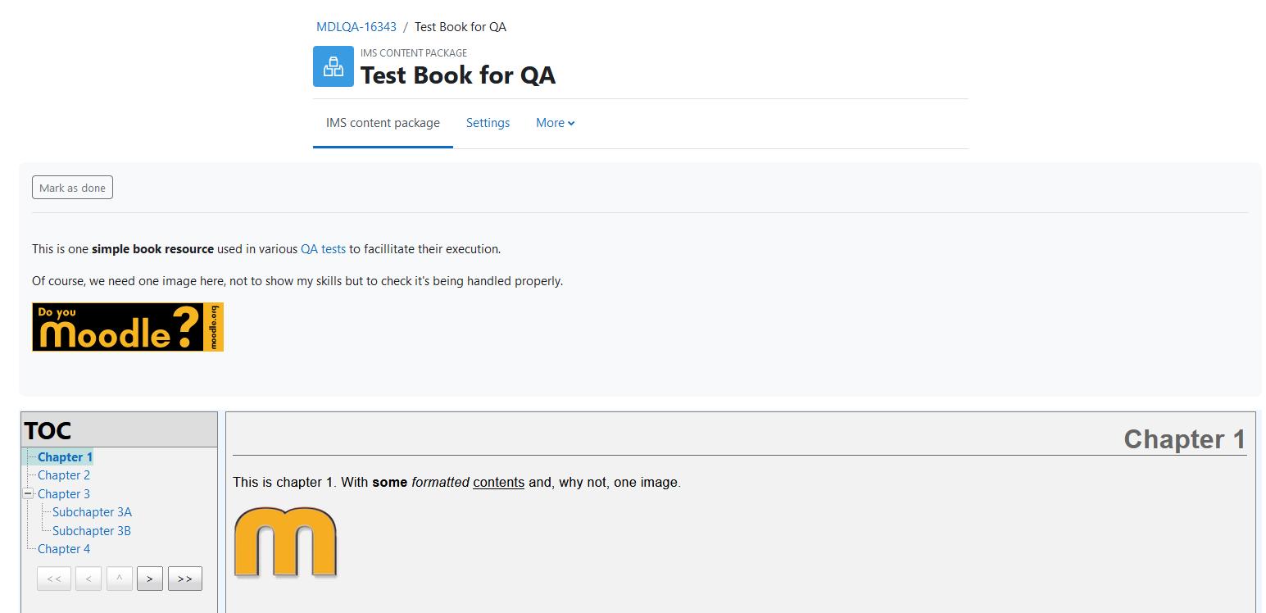This screenshot has width=1266, height=613.
Task: Click the up ^ navigation button
Action: point(120,579)
